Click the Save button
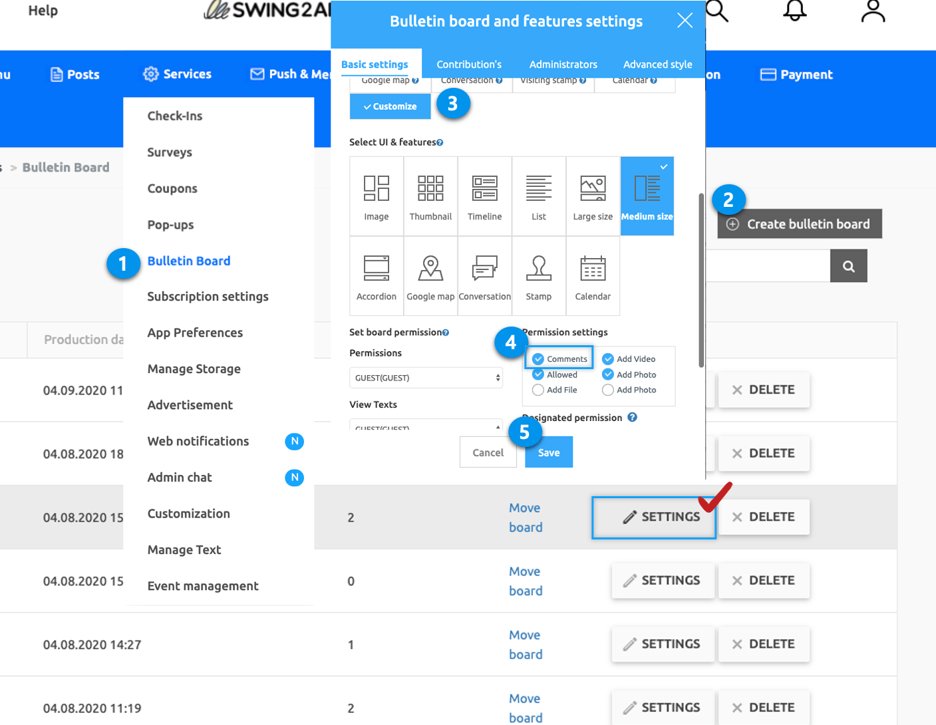This screenshot has width=936, height=725. coord(548,452)
